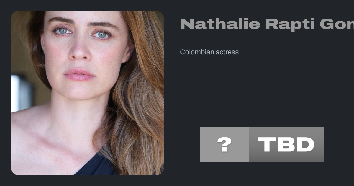Image resolution: width=354 pixels, height=186 pixels.
Task: Select the Colombian actress description
Action: click(x=209, y=52)
